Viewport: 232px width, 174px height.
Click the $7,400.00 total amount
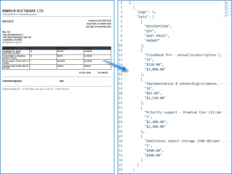[x=103, y=73]
